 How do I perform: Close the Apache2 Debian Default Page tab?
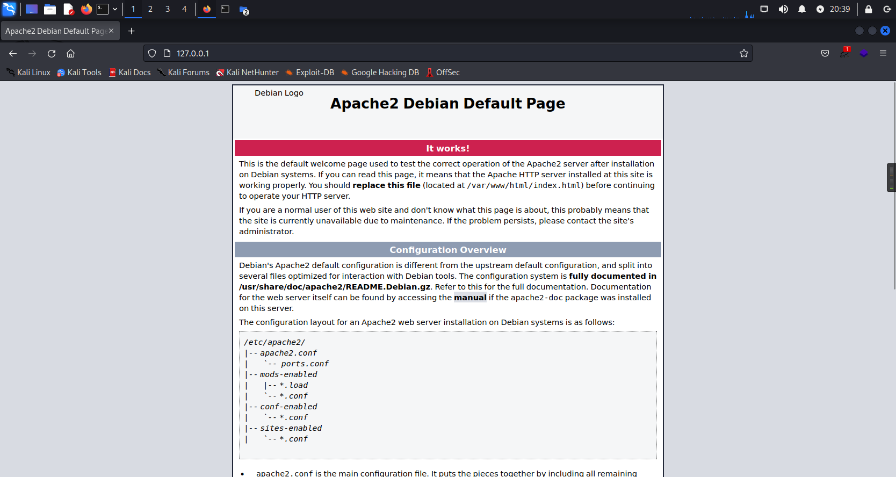tap(111, 31)
